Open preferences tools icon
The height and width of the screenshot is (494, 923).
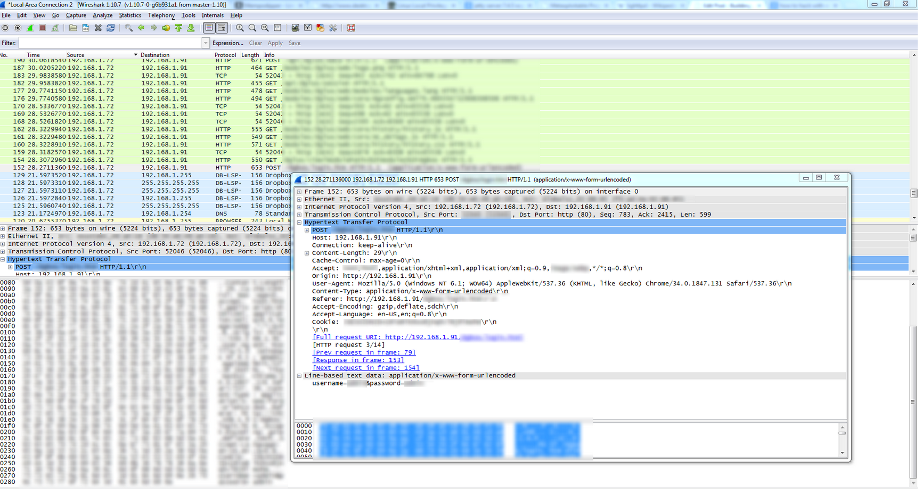point(333,28)
